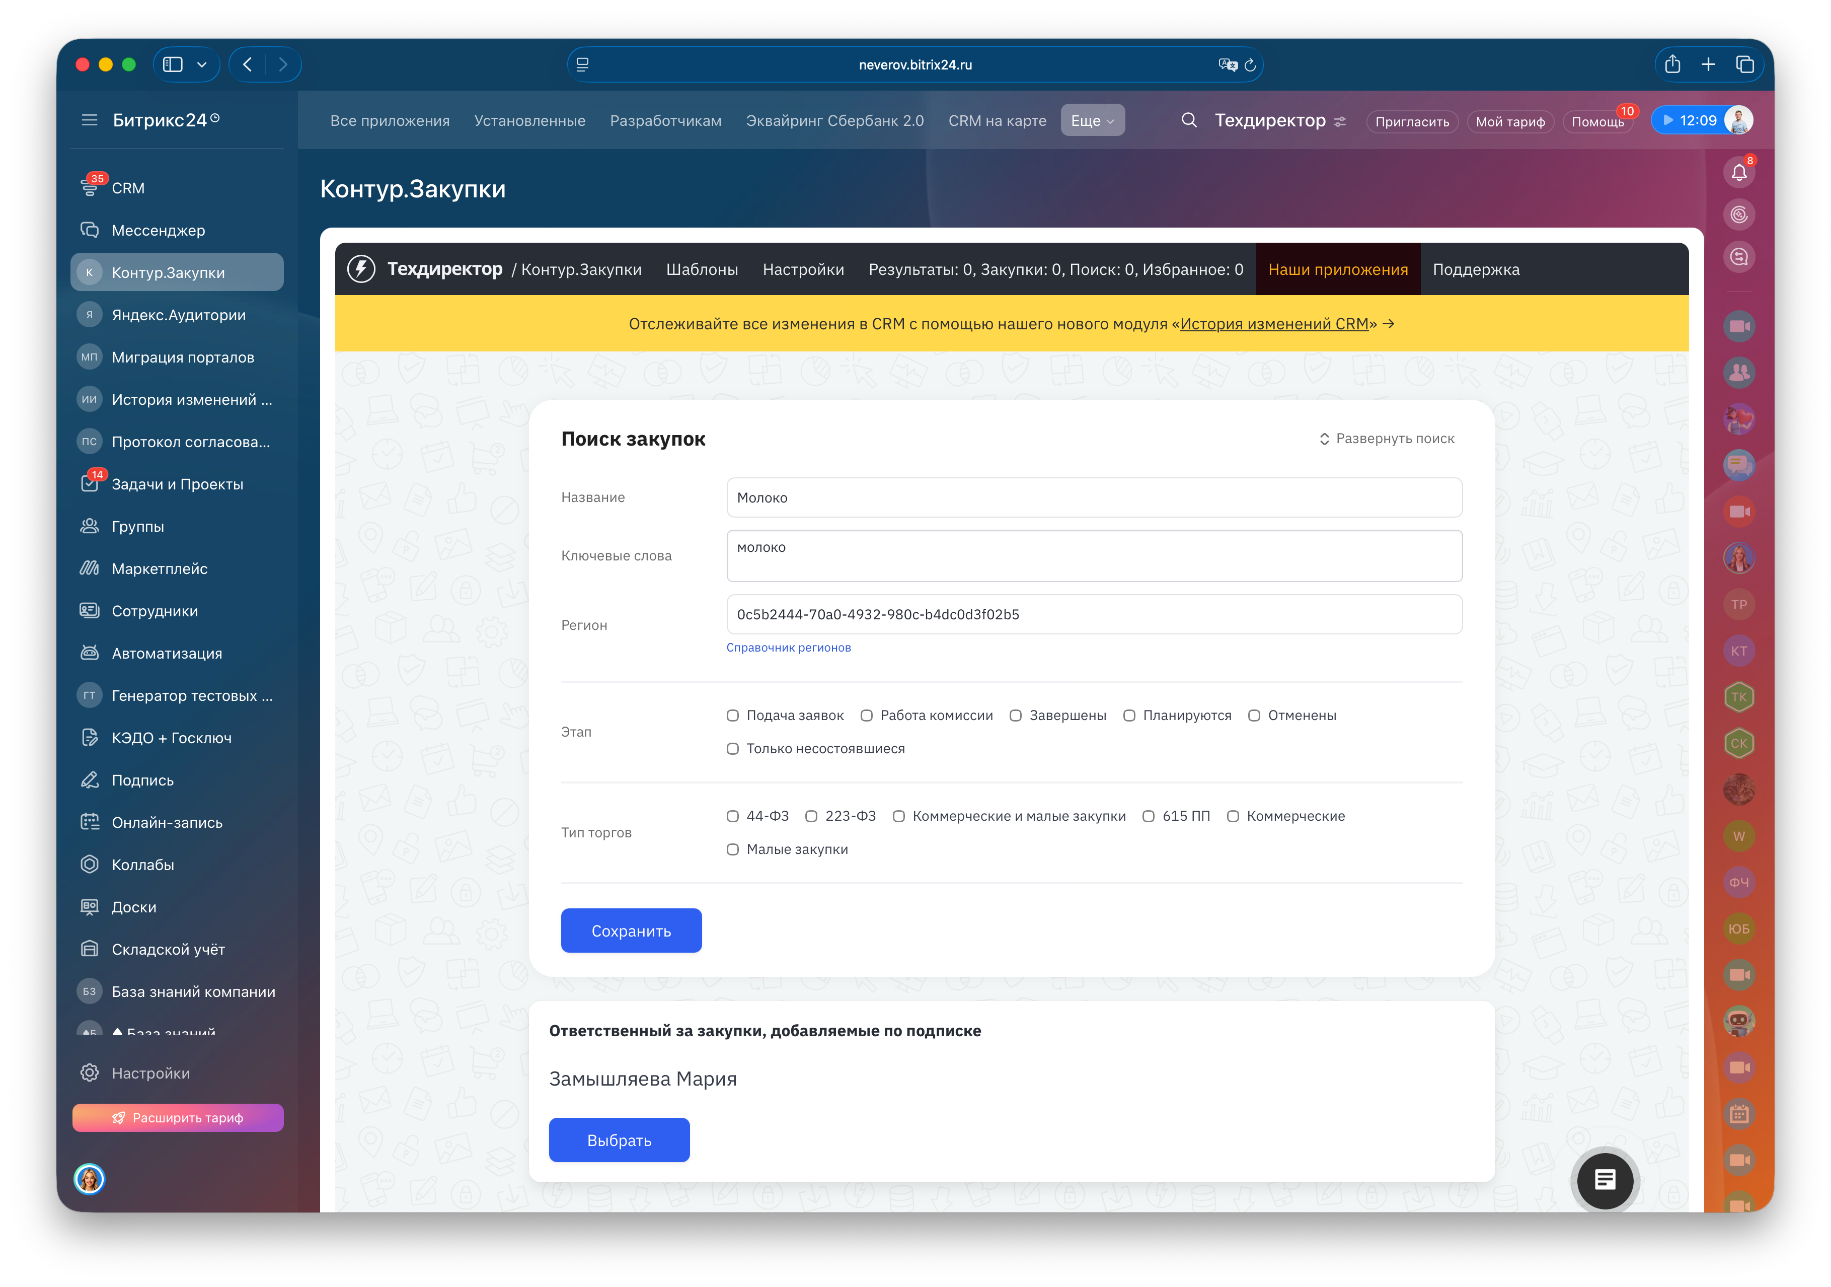Tick the Малые закупки checkbox
1831x1287 pixels.
tap(733, 850)
